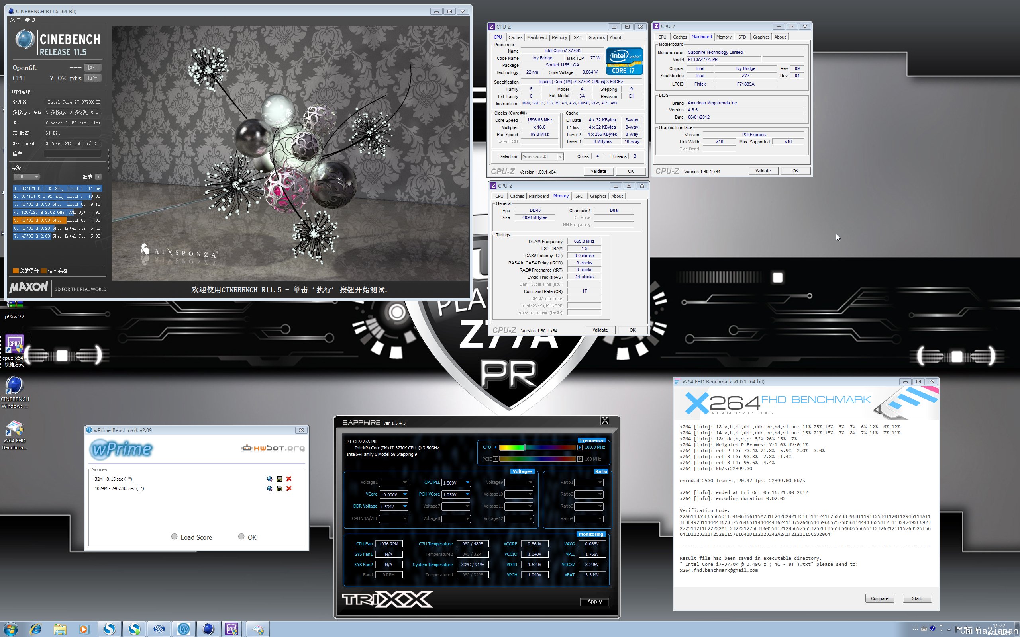Switch to x264 FHD Benchmark taskbar icon
The image size is (1020, 637).
click(x=257, y=629)
